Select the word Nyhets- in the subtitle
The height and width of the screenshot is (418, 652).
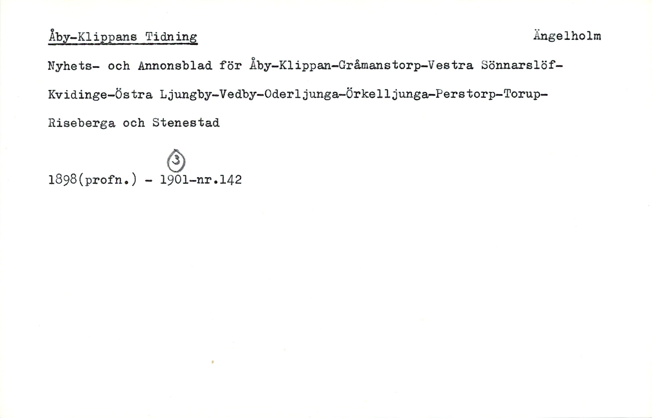(x=74, y=66)
